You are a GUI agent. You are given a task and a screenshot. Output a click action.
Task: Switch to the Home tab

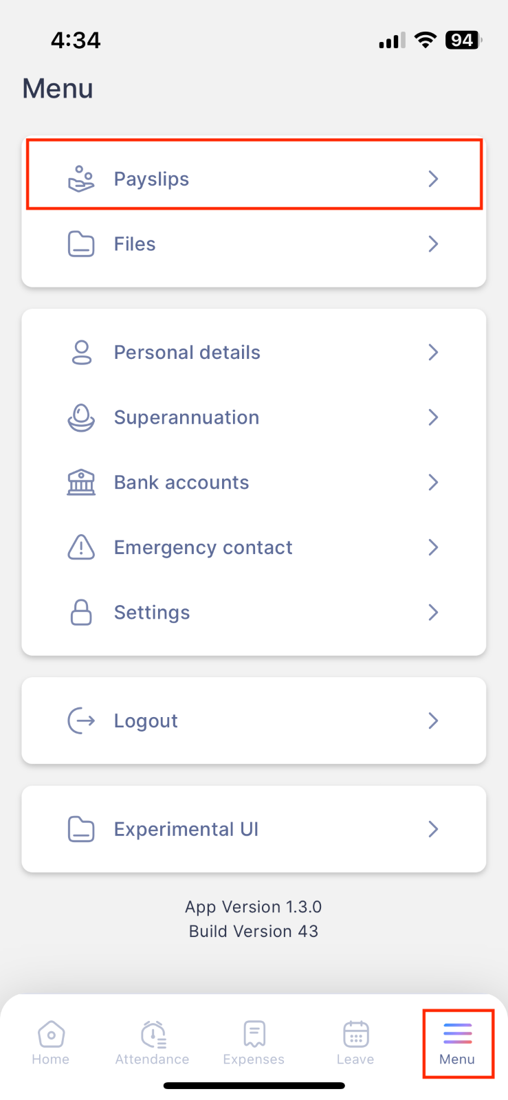pyautogui.click(x=51, y=1043)
